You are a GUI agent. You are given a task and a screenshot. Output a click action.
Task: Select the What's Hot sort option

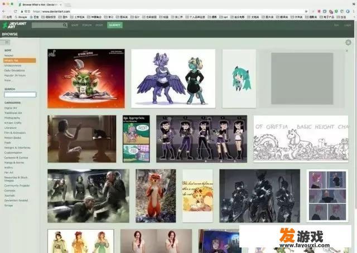click(x=20, y=61)
